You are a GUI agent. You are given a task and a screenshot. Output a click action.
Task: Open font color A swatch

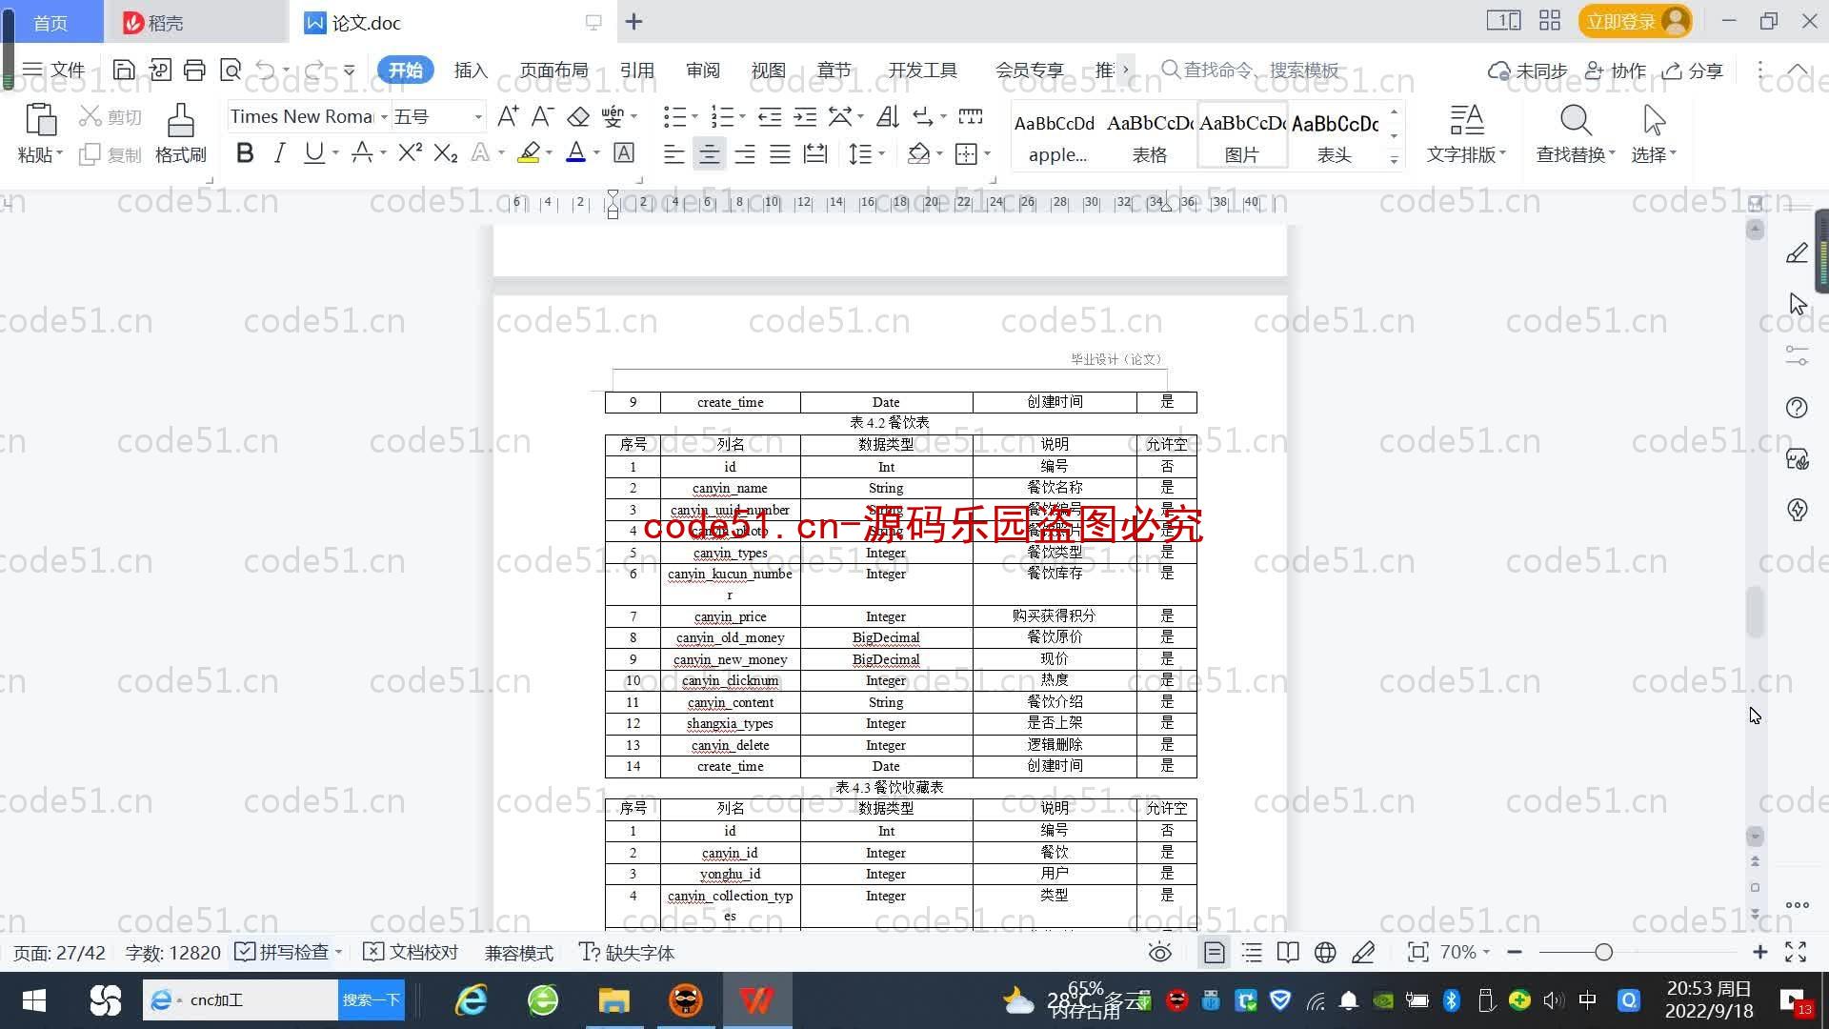(575, 152)
